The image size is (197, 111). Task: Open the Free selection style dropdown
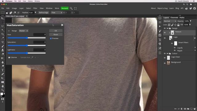(x=57, y=13)
